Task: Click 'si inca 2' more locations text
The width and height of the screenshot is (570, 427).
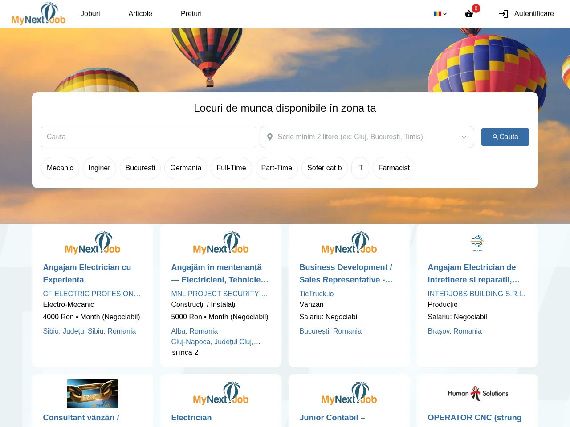Action: [185, 353]
